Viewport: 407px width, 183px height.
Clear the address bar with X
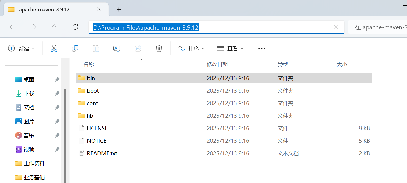pos(336,27)
